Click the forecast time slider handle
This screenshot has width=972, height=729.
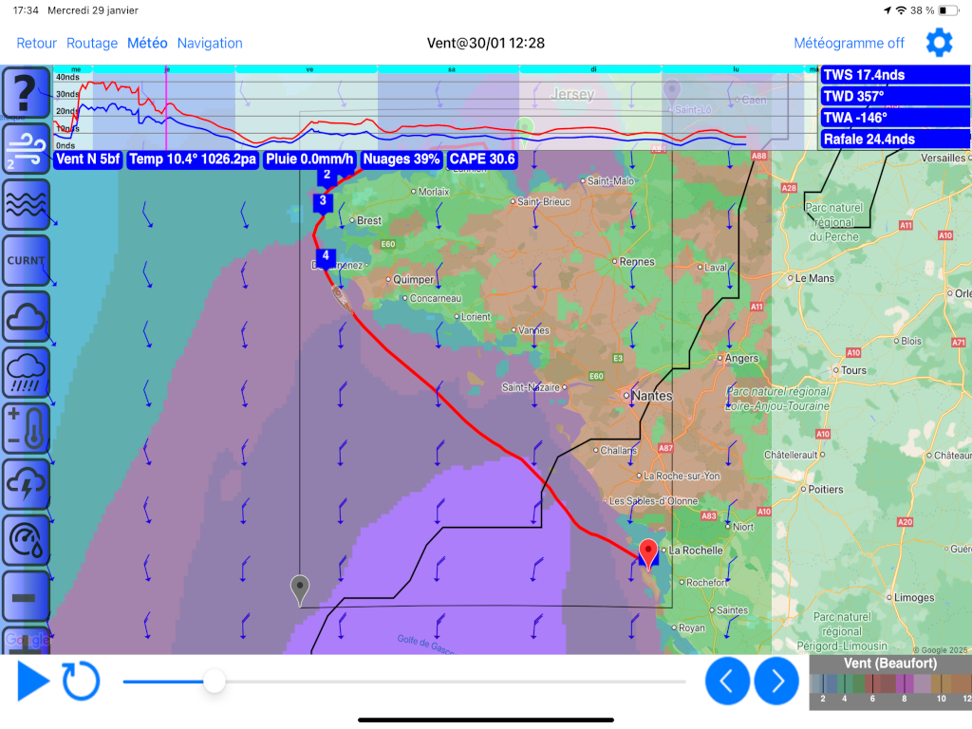(215, 682)
